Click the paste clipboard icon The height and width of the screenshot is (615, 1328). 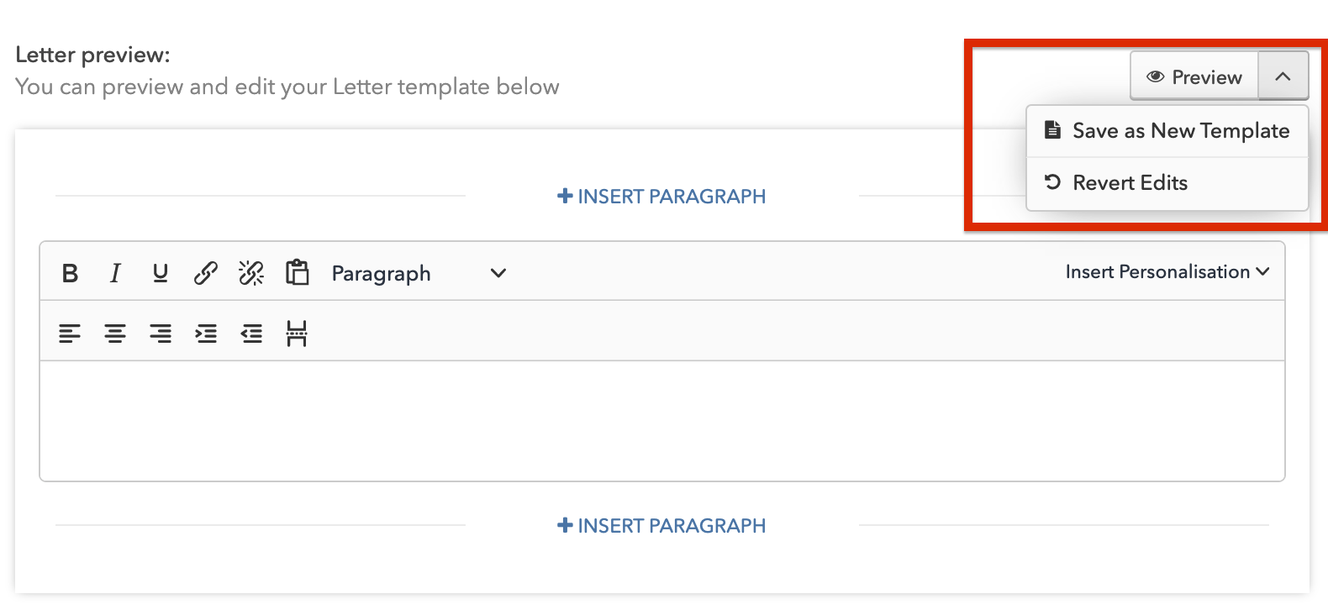298,272
